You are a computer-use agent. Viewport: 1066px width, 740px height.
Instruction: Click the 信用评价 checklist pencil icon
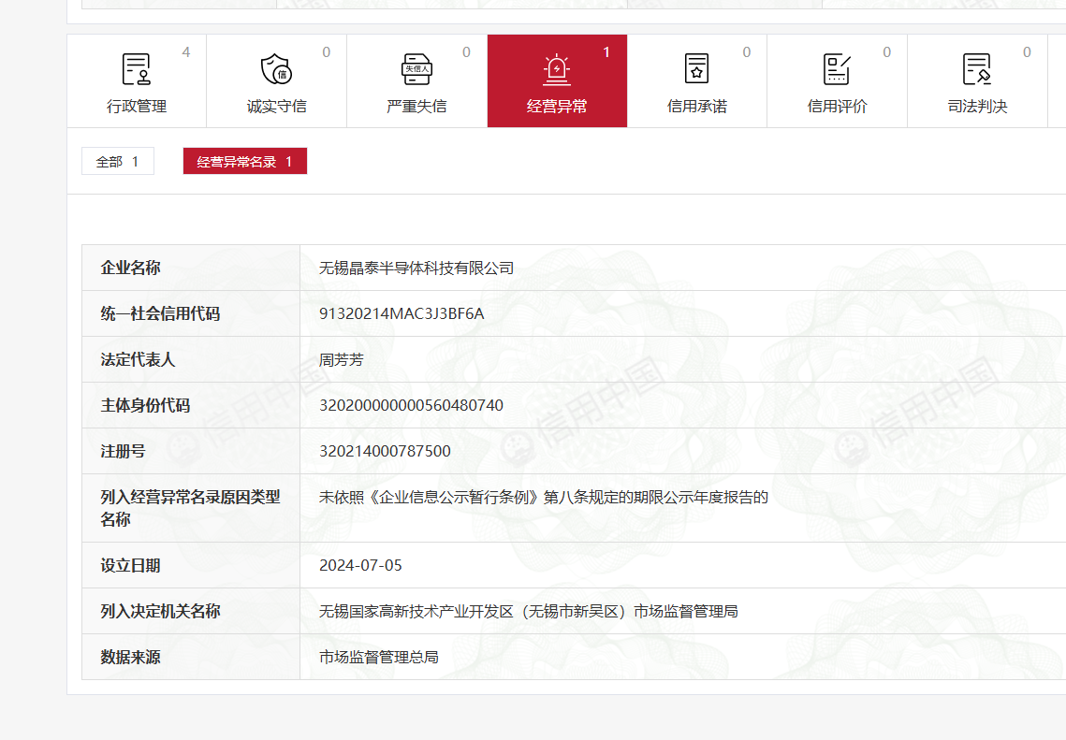click(x=837, y=69)
